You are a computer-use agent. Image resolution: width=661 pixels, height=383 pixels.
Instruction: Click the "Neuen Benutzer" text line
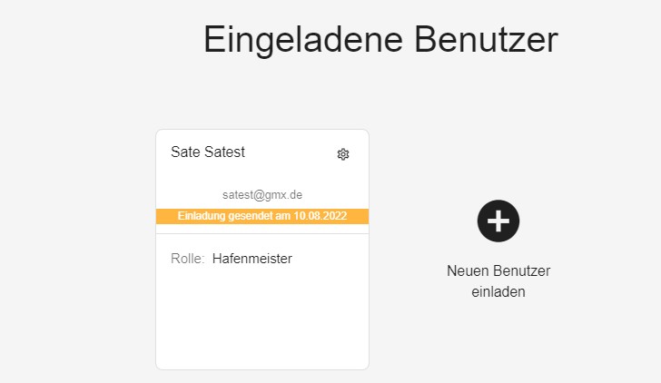click(x=498, y=271)
